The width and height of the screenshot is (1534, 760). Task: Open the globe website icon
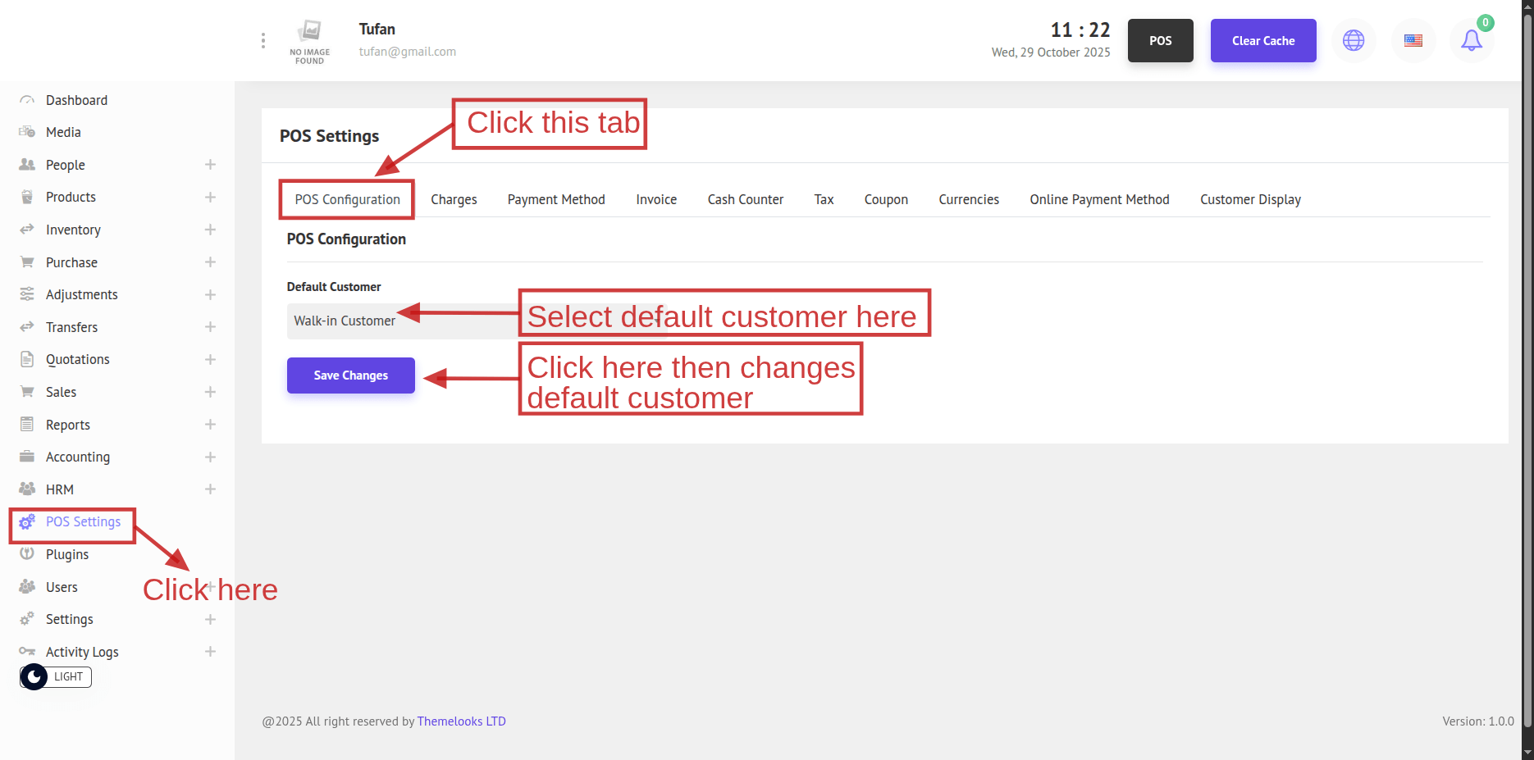[1354, 41]
